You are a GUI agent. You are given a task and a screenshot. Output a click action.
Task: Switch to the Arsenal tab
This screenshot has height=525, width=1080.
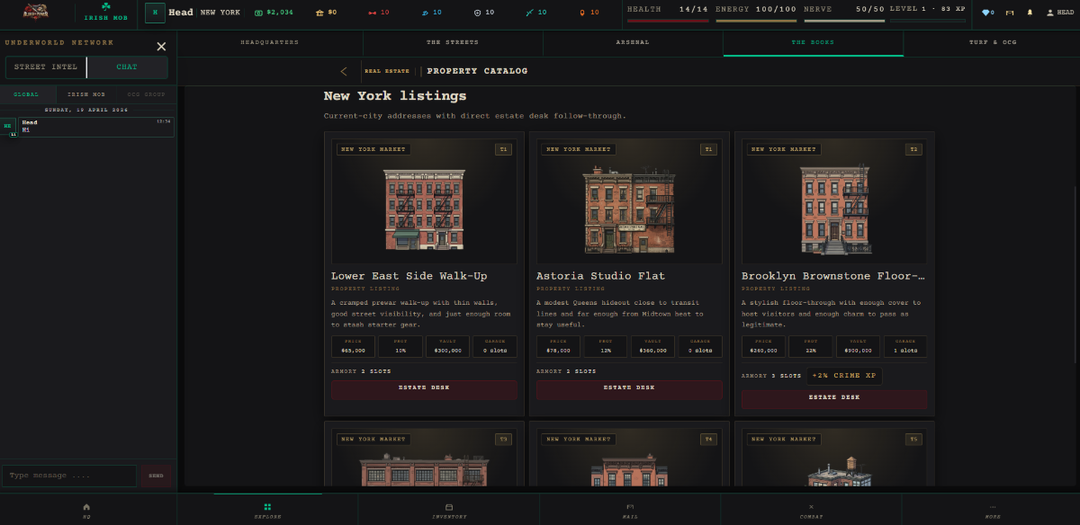click(x=632, y=42)
